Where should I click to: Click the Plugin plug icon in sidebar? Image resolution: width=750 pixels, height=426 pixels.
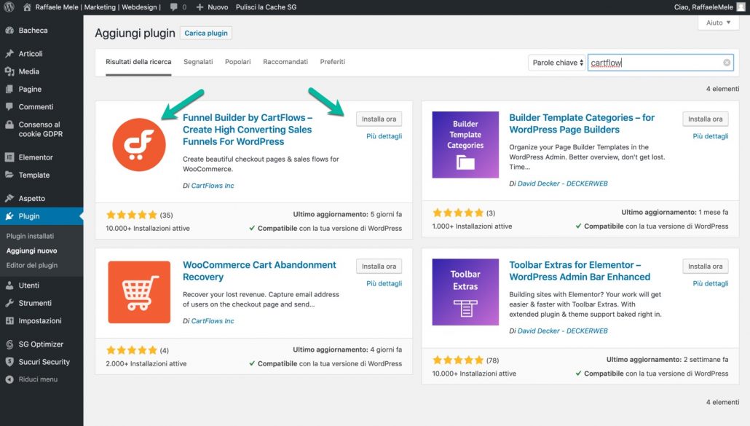9,216
